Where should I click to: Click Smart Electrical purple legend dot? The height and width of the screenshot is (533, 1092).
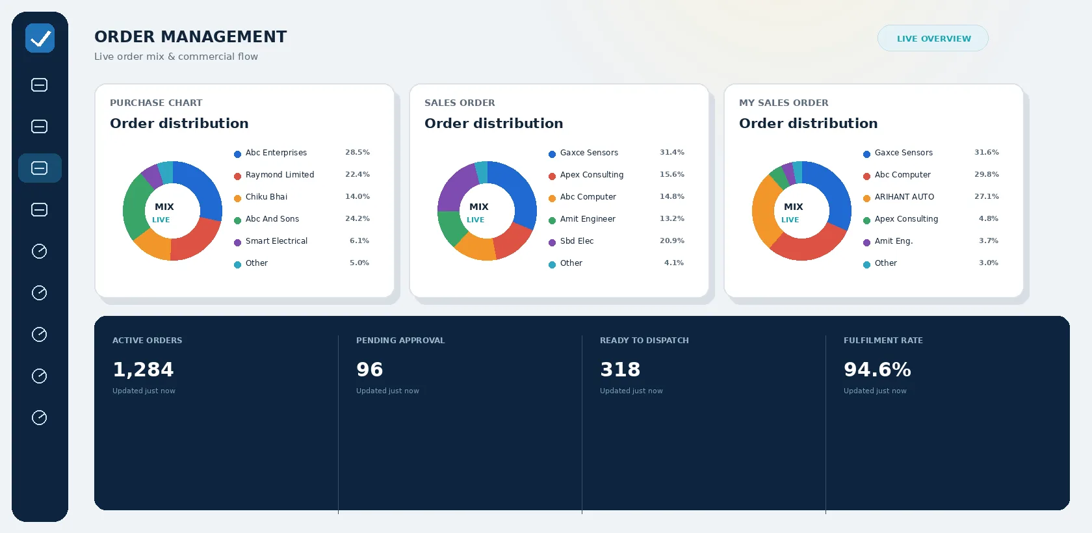tap(237, 242)
